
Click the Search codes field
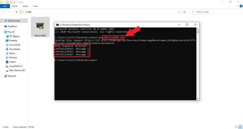click(215, 12)
